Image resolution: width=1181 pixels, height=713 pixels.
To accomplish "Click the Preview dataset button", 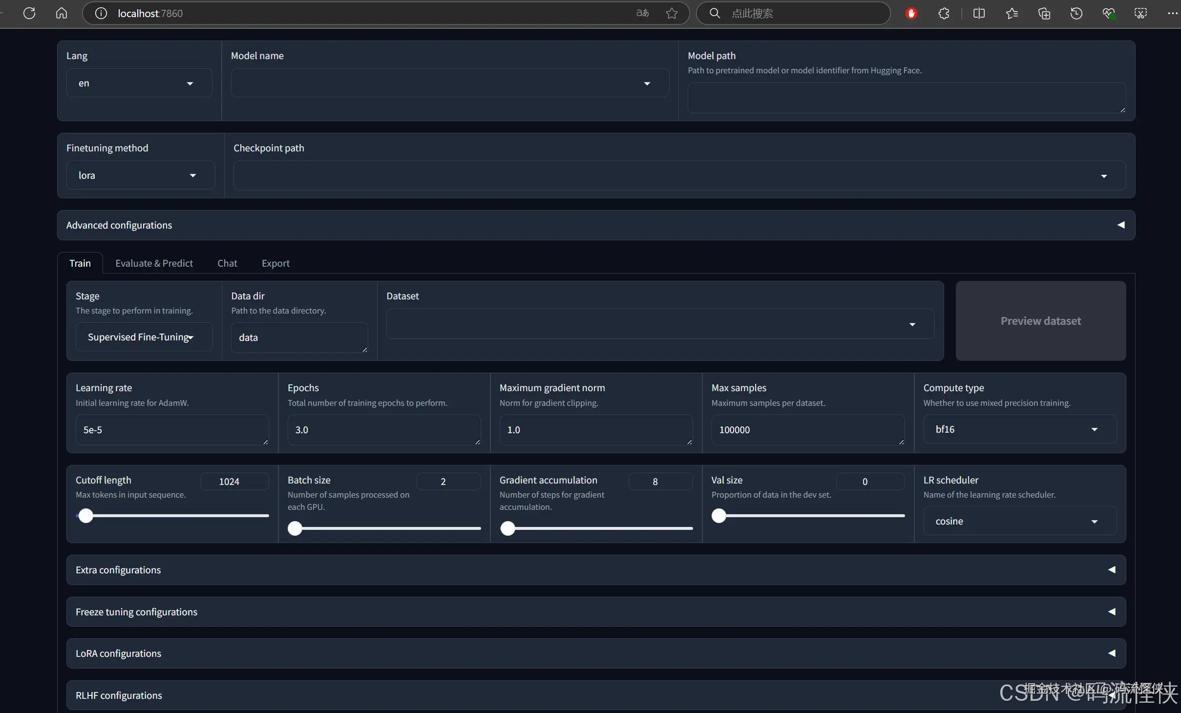I will [x=1040, y=321].
